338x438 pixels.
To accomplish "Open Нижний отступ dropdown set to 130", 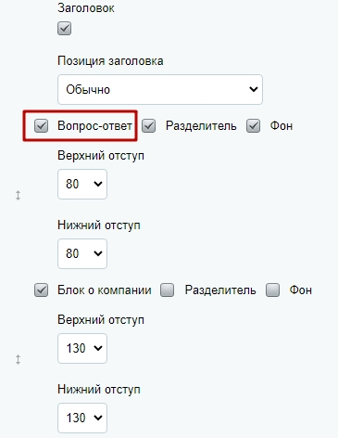I will click(x=82, y=418).
